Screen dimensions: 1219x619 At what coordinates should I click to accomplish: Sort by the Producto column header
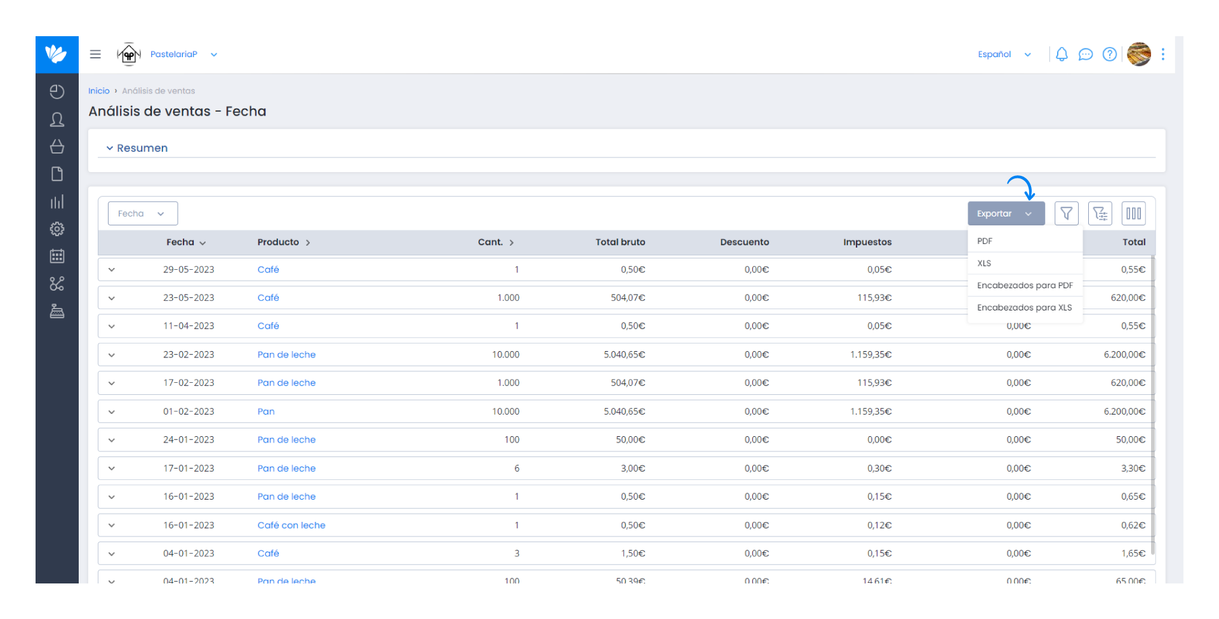pos(284,242)
